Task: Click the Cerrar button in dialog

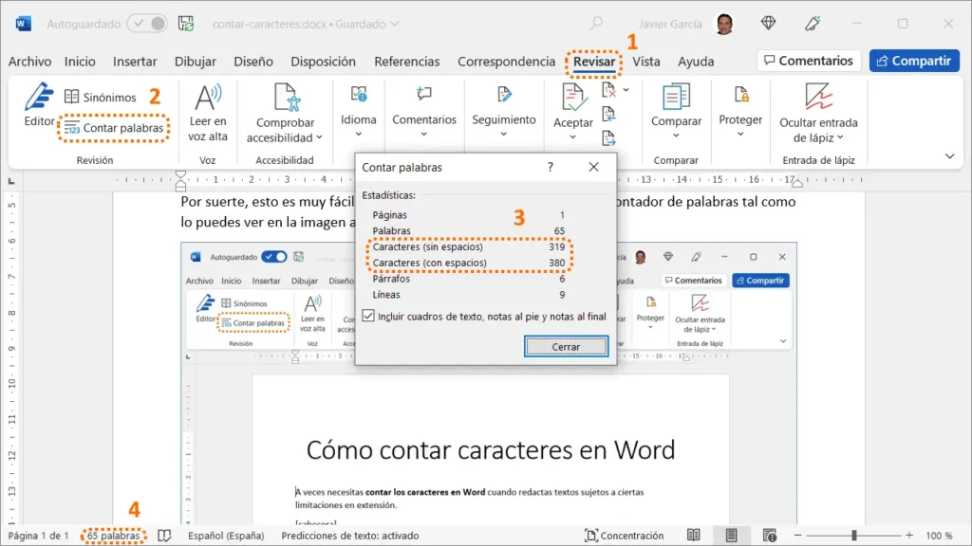Action: point(566,346)
